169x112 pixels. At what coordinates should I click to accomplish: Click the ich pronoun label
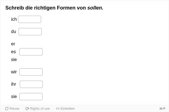[x=14, y=19]
